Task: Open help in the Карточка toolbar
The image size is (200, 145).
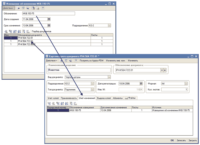Action: (x=76, y=61)
